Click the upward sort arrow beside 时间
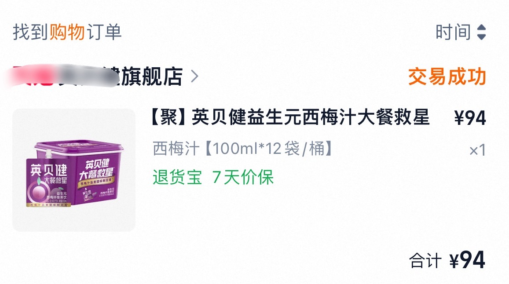Viewport: 509px width, 284px height. pyautogui.click(x=481, y=28)
